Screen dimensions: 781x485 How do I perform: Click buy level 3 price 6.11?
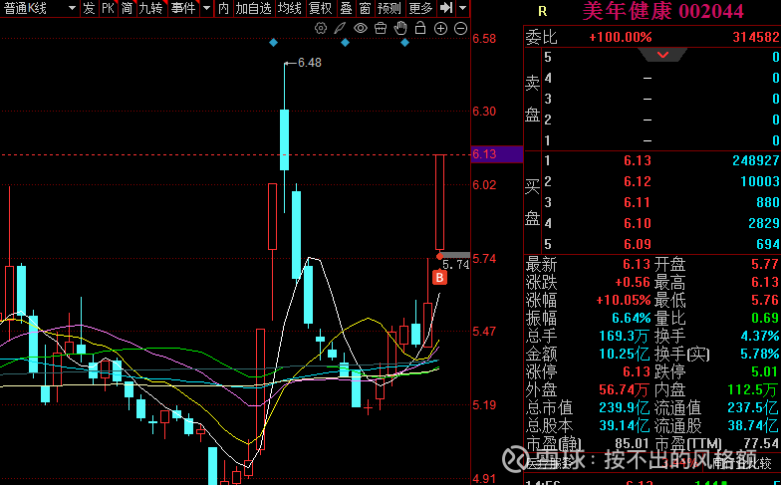point(638,202)
